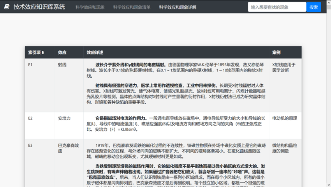Image resolution: width=331 pixels, height=187 pixels.
Task: Click the 微结构和晶粒度的测量 case cell
Action: tap(285, 163)
